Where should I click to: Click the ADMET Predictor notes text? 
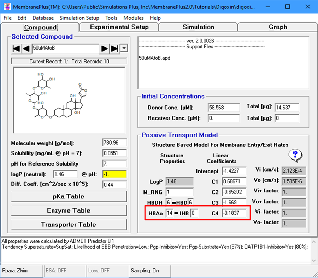[x=58, y=241]
